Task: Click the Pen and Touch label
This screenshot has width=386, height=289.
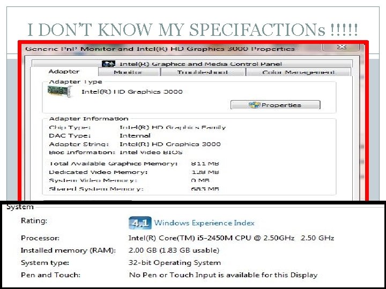Action: click(51, 275)
